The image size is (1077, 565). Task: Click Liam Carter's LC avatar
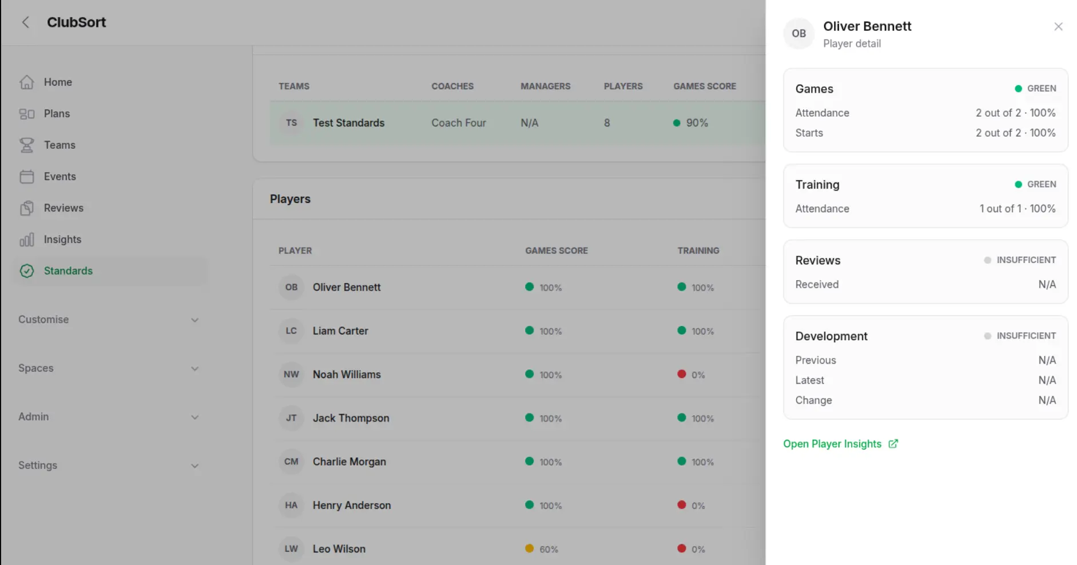coord(292,331)
